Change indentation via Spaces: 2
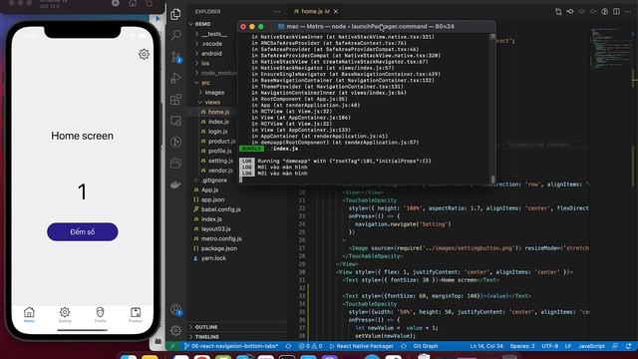Viewport: 638px width, 359px height. [x=522, y=346]
